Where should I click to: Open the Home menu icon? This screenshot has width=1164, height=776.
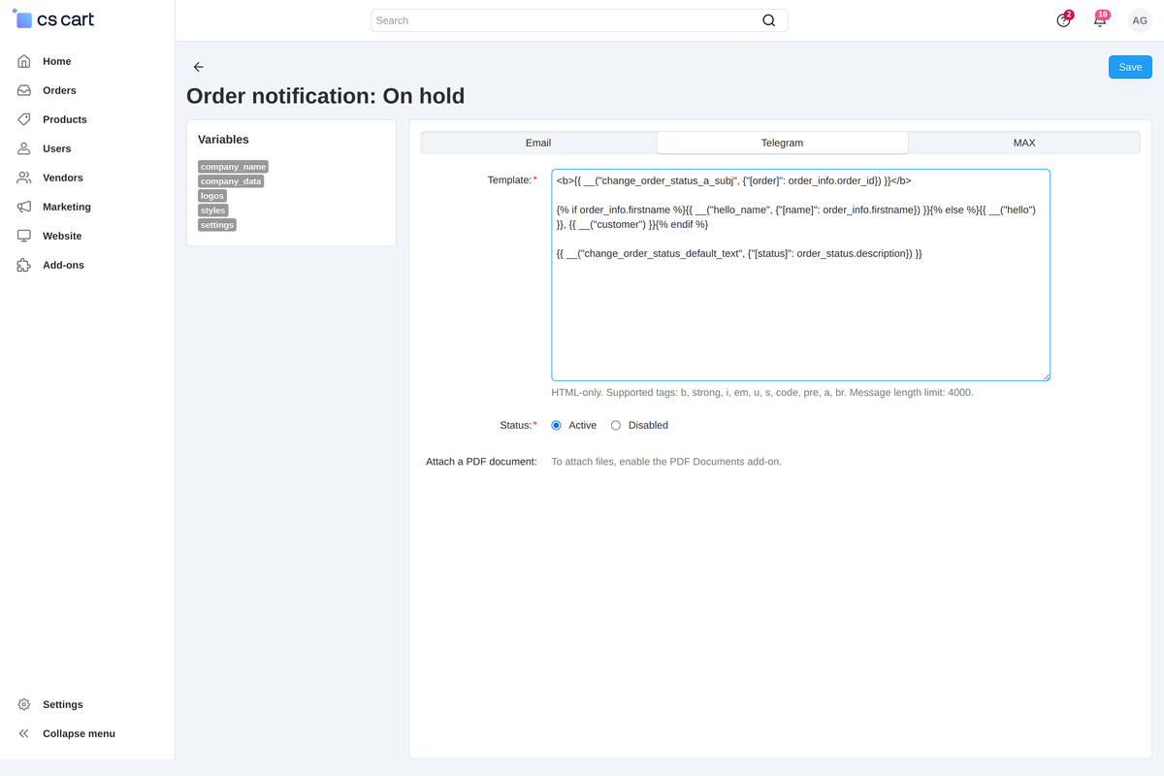[24, 61]
